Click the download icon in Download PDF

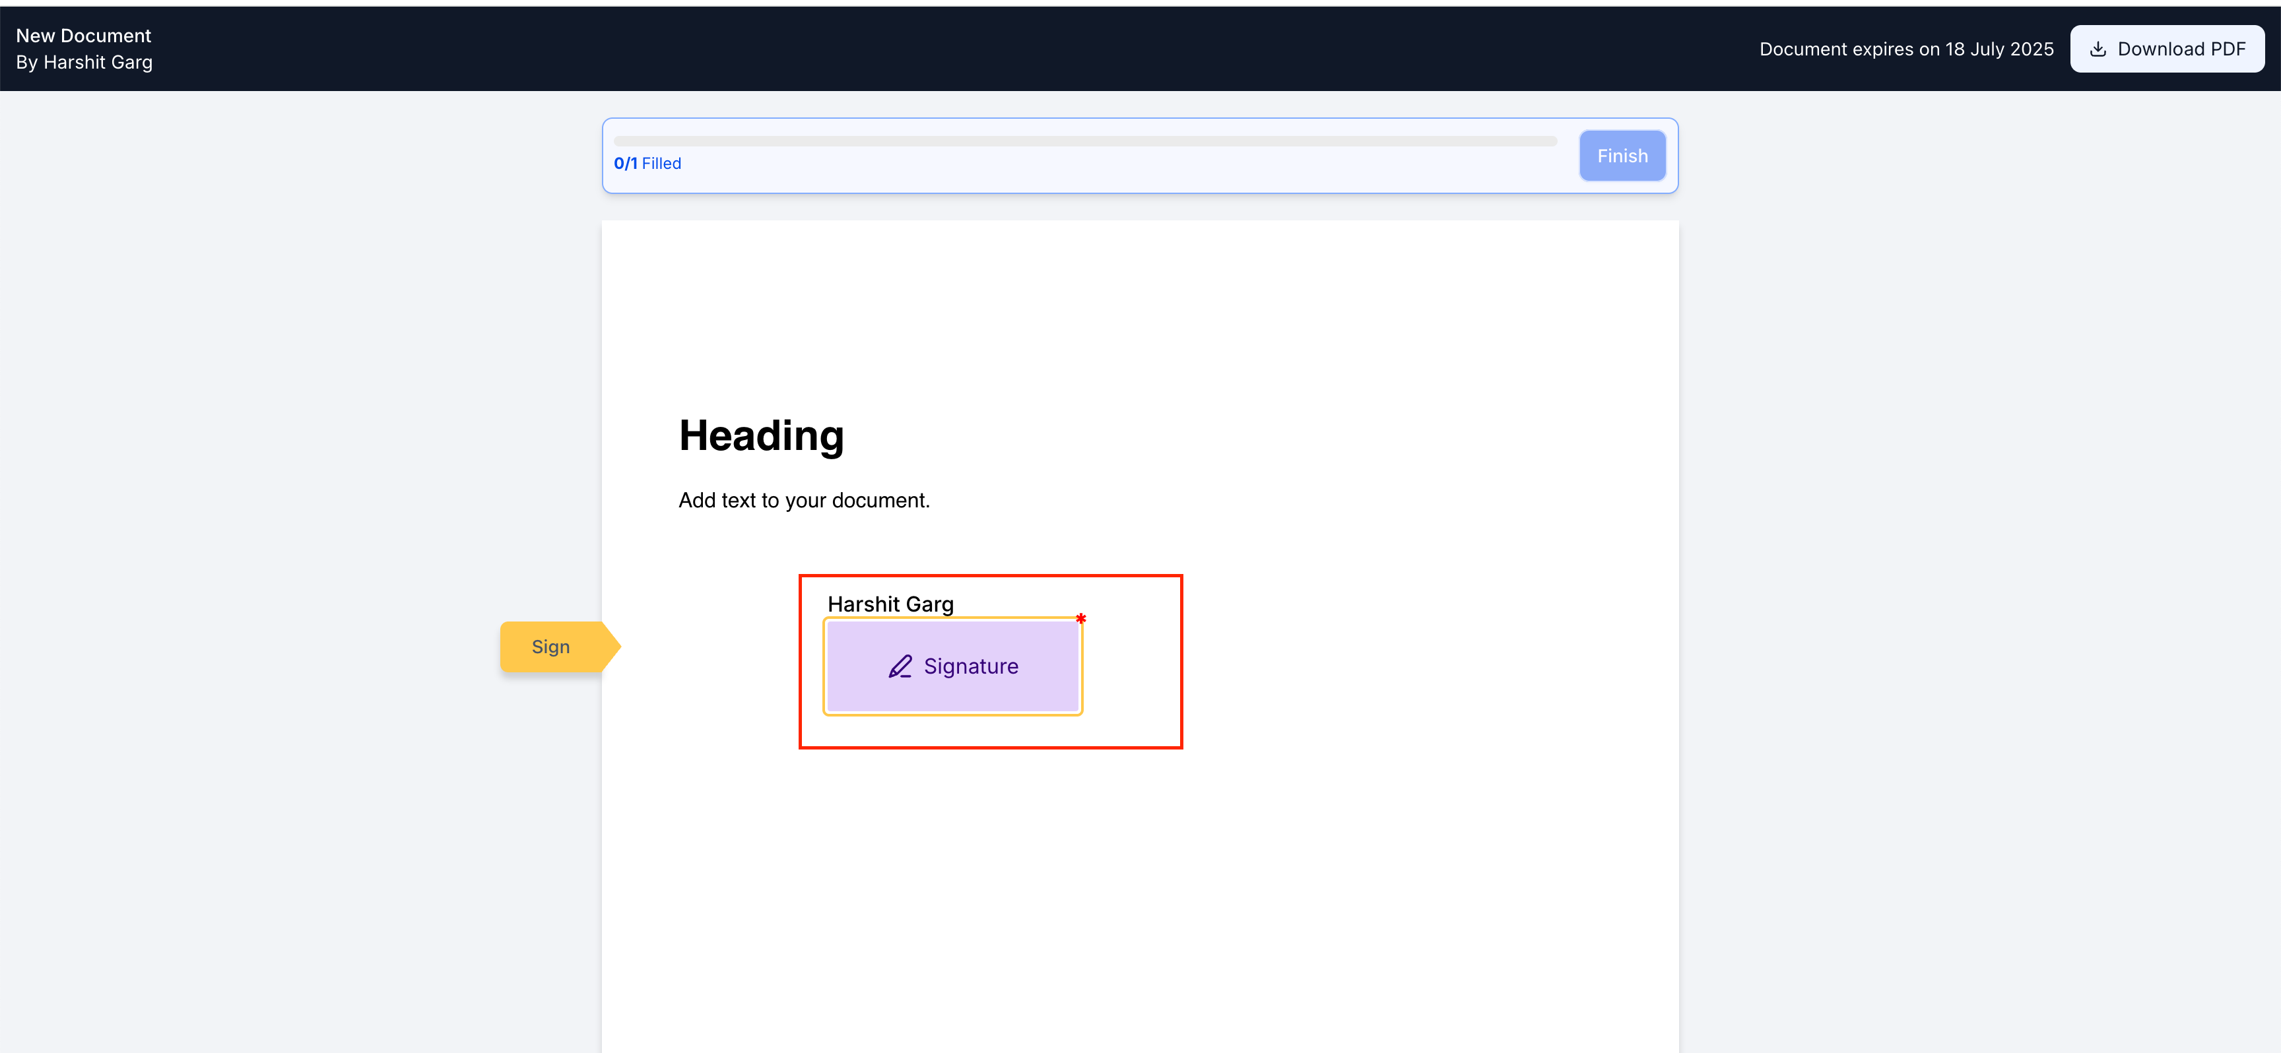2097,49
